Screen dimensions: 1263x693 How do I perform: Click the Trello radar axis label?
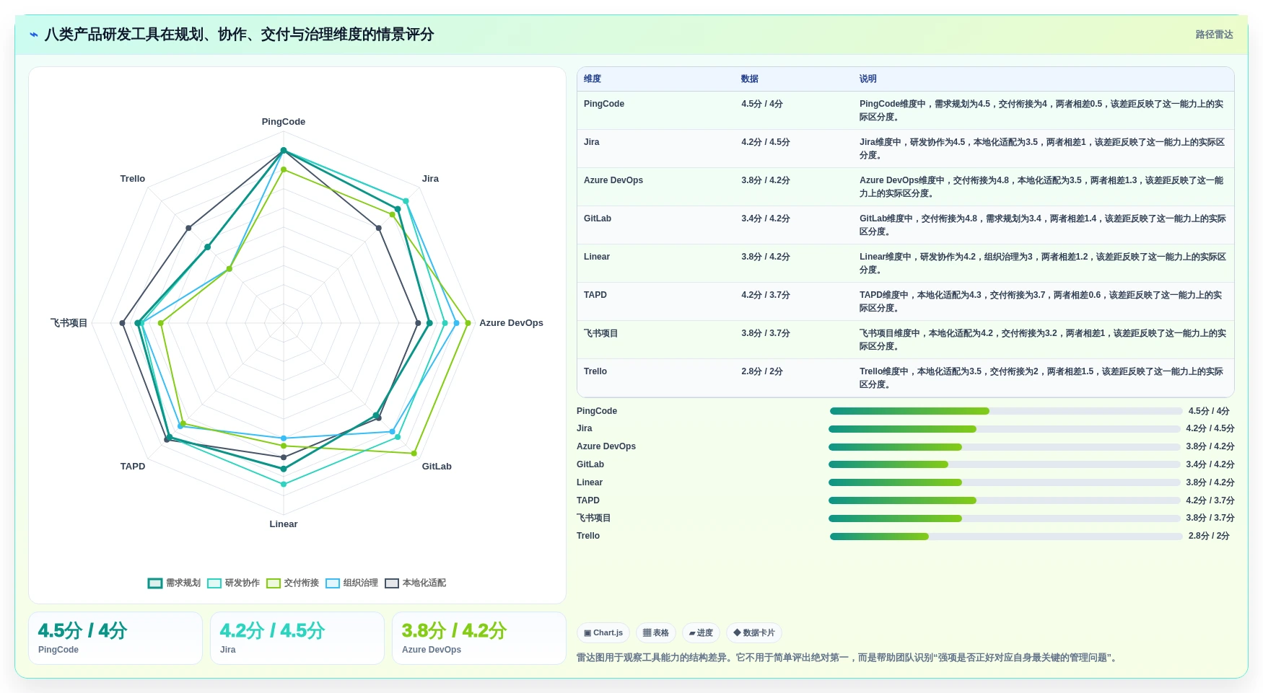point(133,179)
